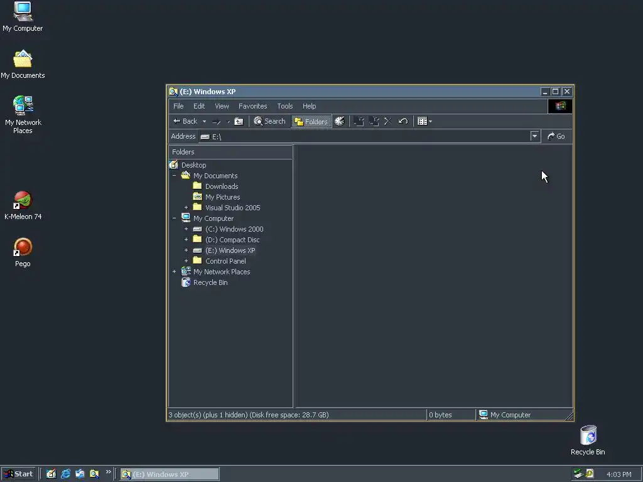Select the Downloads folder in tree

pos(222,186)
